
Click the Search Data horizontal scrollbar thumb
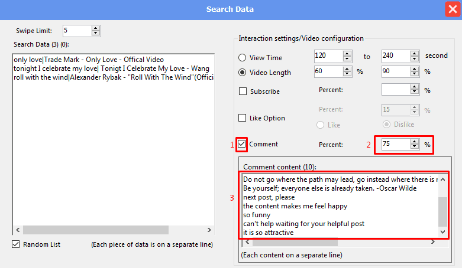pos(96,230)
